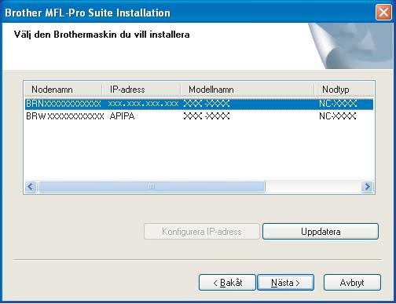The image size is (396, 304).
Task: Click the APIPA IP address cell
Action: [122, 116]
